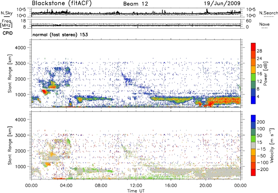This screenshot has height=193, width=278.
Task: Click the 3000 tick of the velocity panel
Action: click(20, 135)
